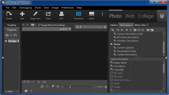Toggle the Date last modified checkbox
Image resolution: width=169 pixels, height=95 pixels.
[x=112, y=80]
